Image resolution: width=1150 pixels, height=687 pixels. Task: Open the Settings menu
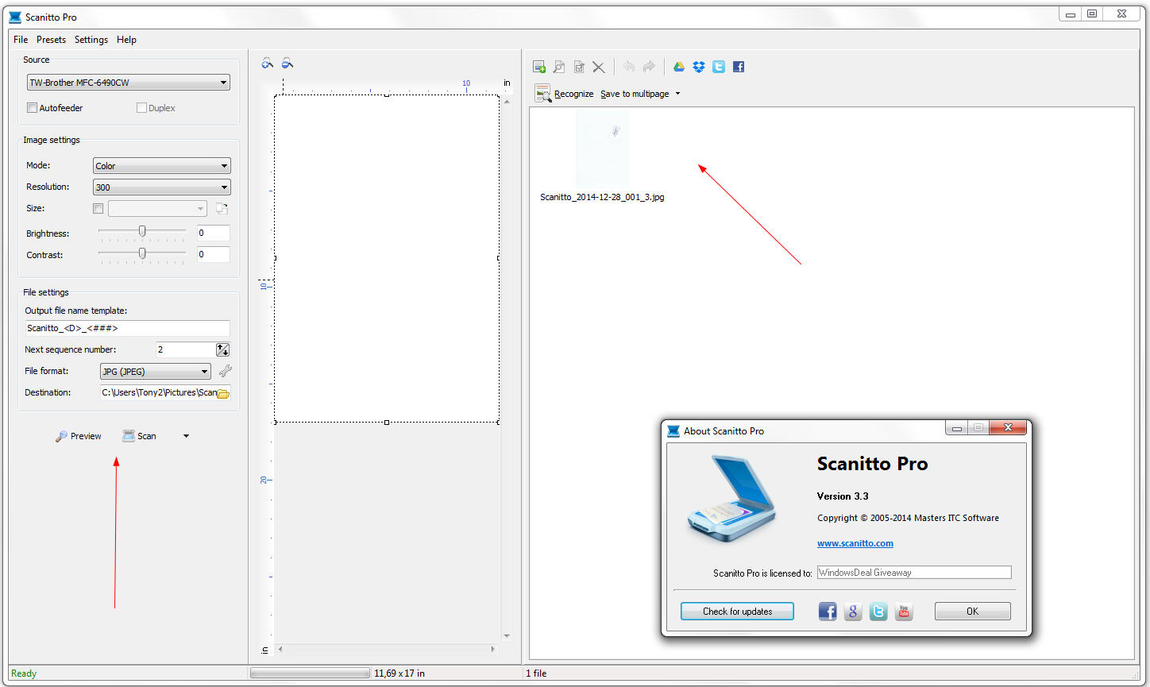(91, 40)
